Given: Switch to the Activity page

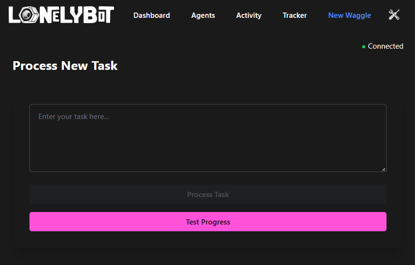Looking at the screenshot, I should point(248,15).
